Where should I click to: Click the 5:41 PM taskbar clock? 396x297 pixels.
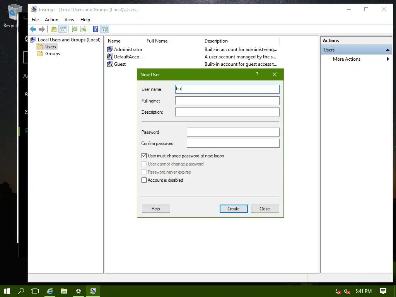[364, 291]
